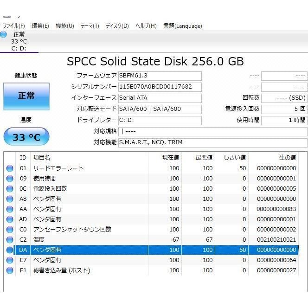The width and height of the screenshot is (308, 308).
Task: Click the threshold value 50 in row 01
Action: point(243,168)
